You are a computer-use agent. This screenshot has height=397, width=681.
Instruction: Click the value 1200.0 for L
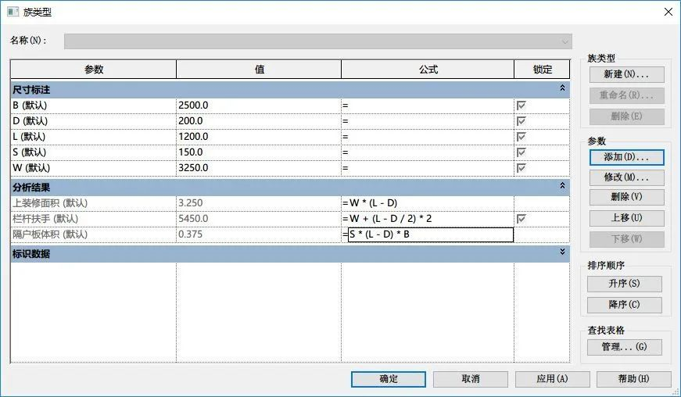pyautogui.click(x=259, y=137)
